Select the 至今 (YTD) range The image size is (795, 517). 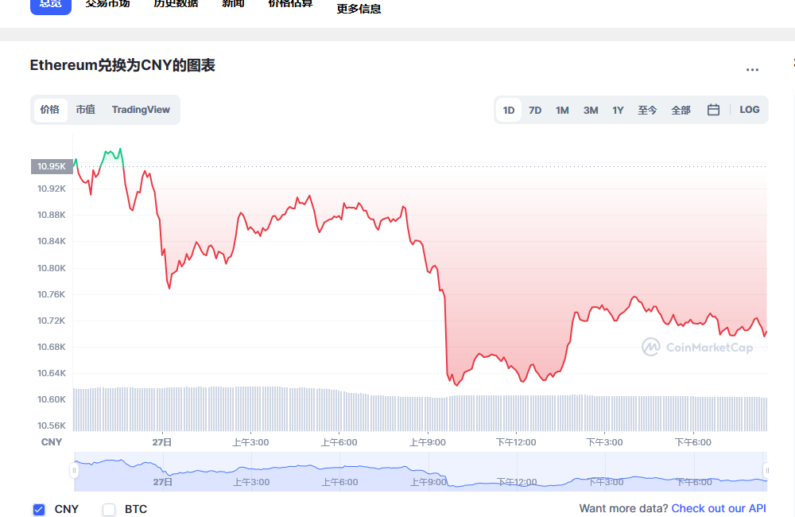pyautogui.click(x=647, y=110)
